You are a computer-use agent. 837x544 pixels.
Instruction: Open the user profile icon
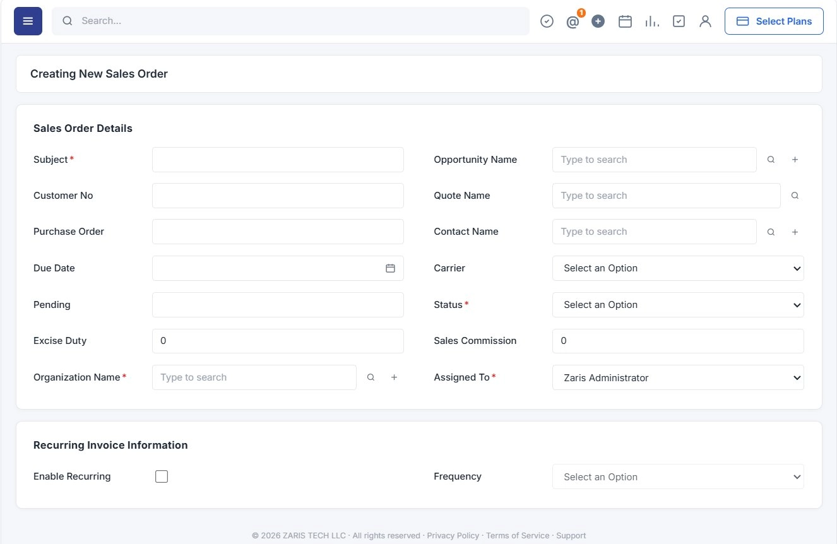coord(705,21)
